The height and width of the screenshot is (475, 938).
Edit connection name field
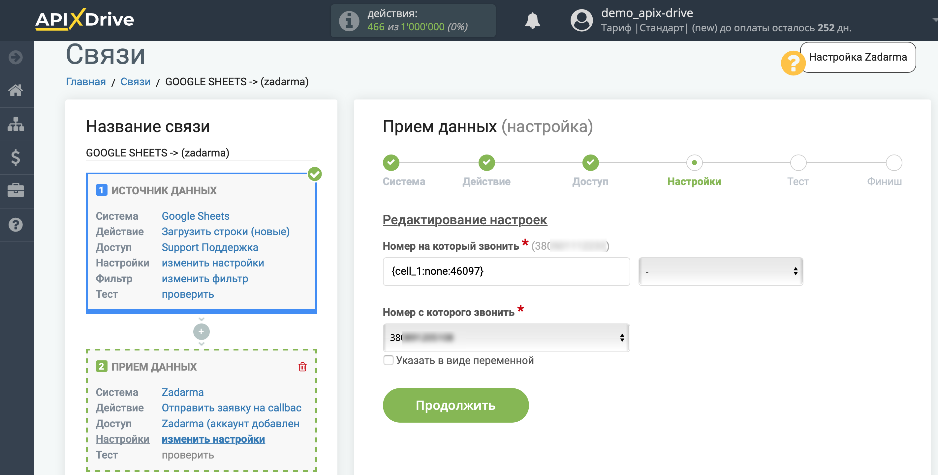click(202, 153)
